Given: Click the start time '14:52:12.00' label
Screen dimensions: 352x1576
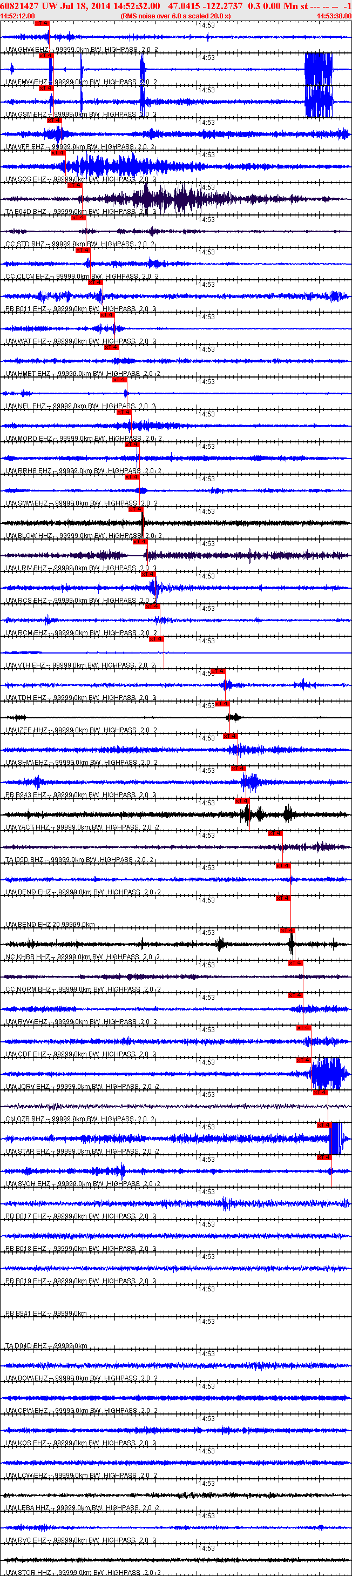Looking at the screenshot, I should click(x=18, y=16).
